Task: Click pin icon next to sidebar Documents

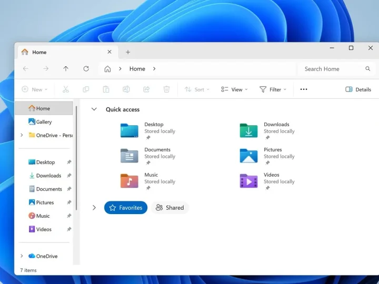Action: (69, 189)
